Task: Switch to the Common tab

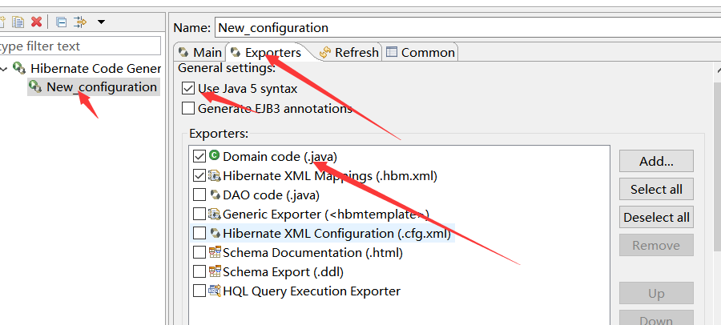Action: [421, 52]
